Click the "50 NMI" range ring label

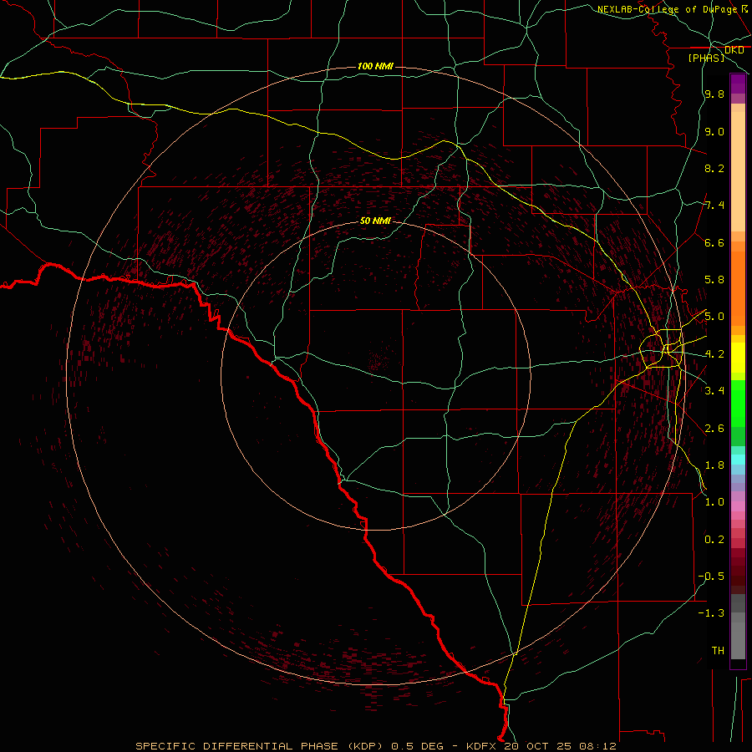pos(375,221)
